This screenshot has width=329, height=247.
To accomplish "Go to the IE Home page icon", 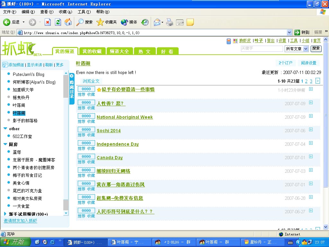I will pos(68,22).
